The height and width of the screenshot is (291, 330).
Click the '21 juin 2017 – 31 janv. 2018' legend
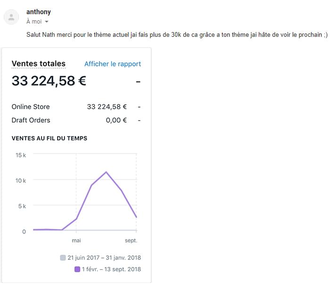[x=104, y=258]
